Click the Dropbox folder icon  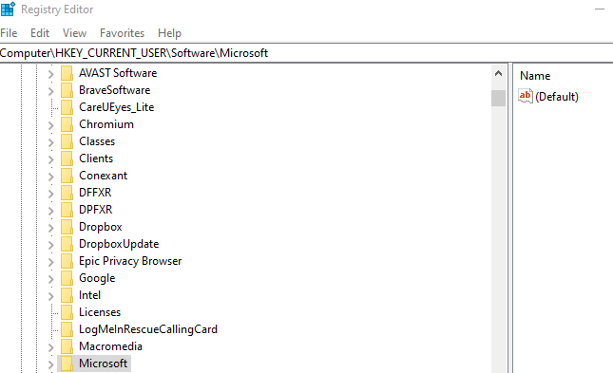[x=67, y=227]
